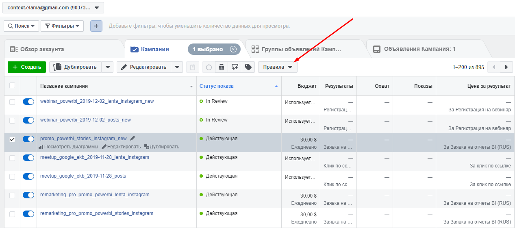Viewport: 515px width, 228px height.
Task: Click the import/export icon next to trash
Action: tap(235, 67)
